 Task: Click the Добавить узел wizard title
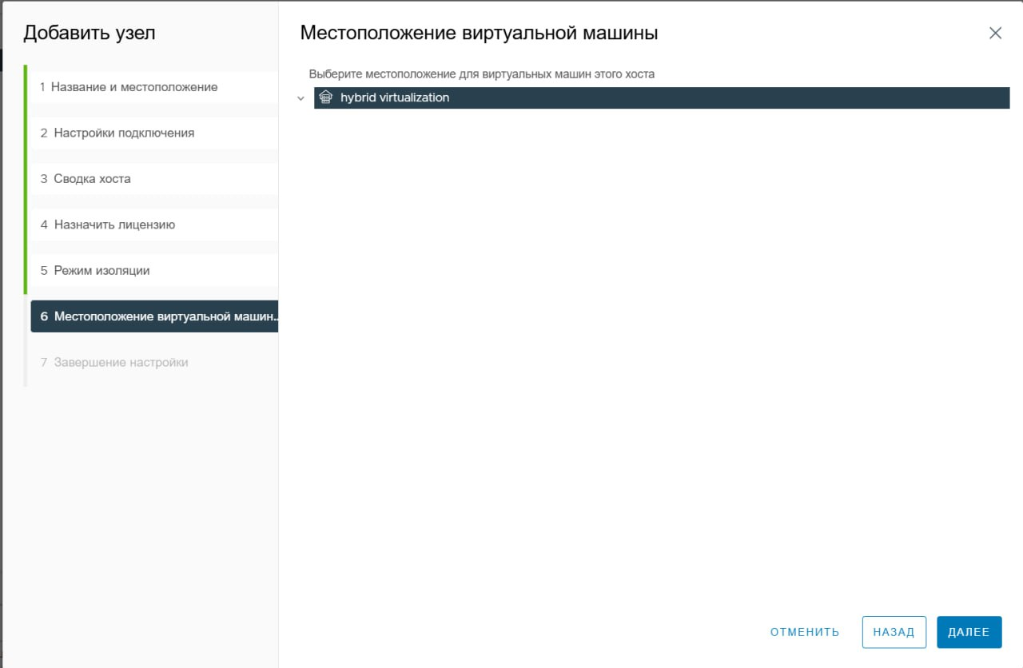tap(90, 33)
